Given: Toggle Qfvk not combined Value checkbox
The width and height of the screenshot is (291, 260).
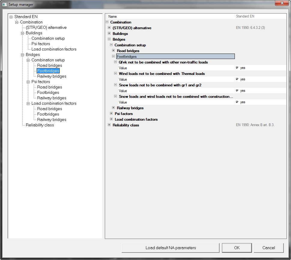Looking at the screenshot, I should click(x=237, y=68).
